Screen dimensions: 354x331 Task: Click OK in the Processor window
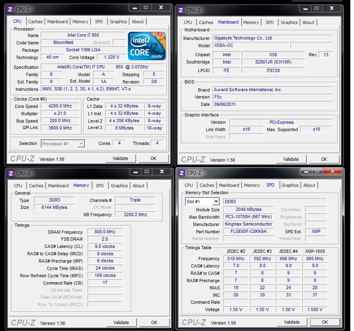pos(154,158)
